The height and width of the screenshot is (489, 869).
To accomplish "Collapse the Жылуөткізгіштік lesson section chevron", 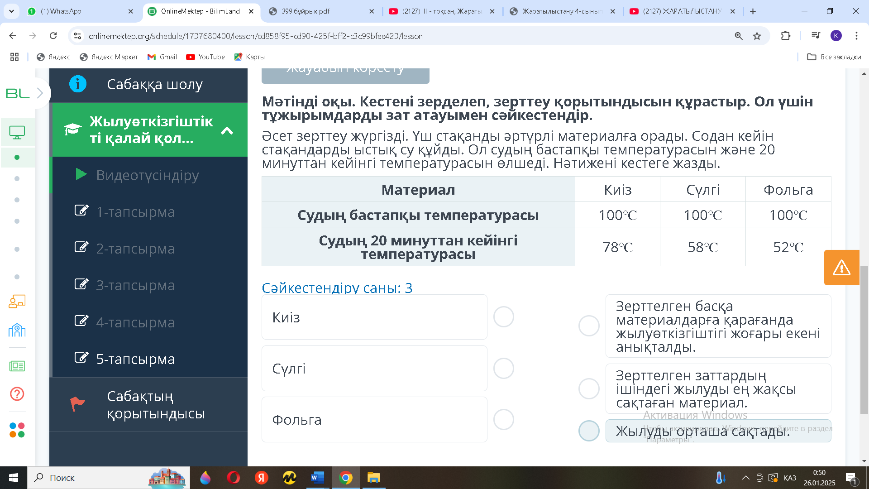I will 227,131.
